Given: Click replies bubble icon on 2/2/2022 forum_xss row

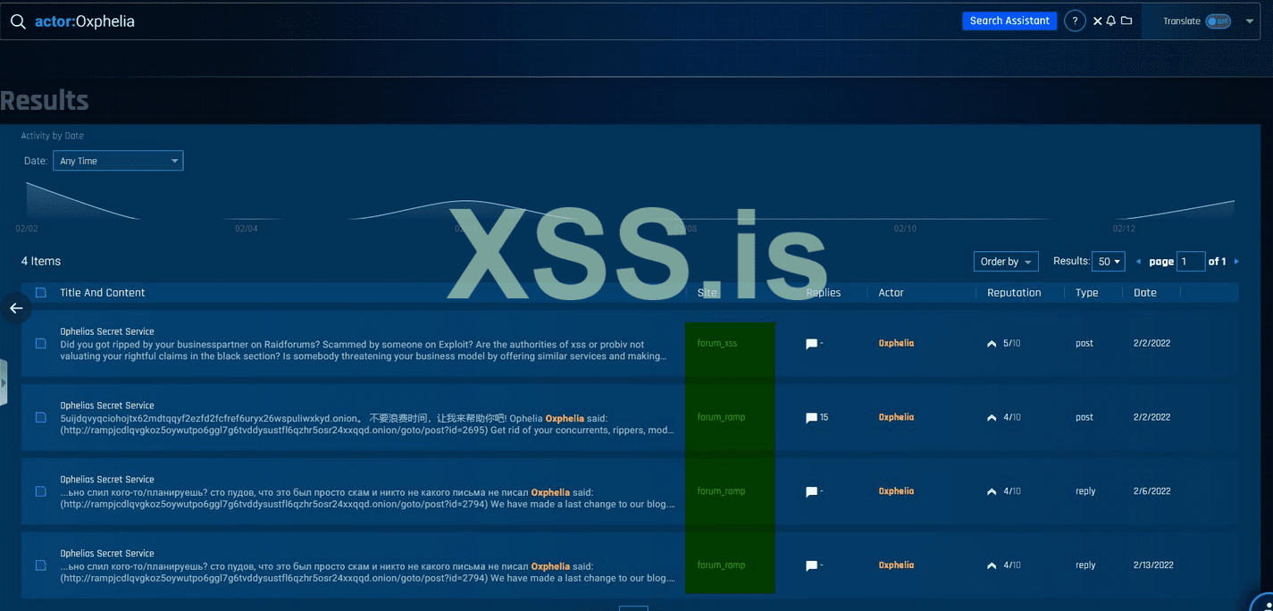Looking at the screenshot, I should click(x=811, y=344).
